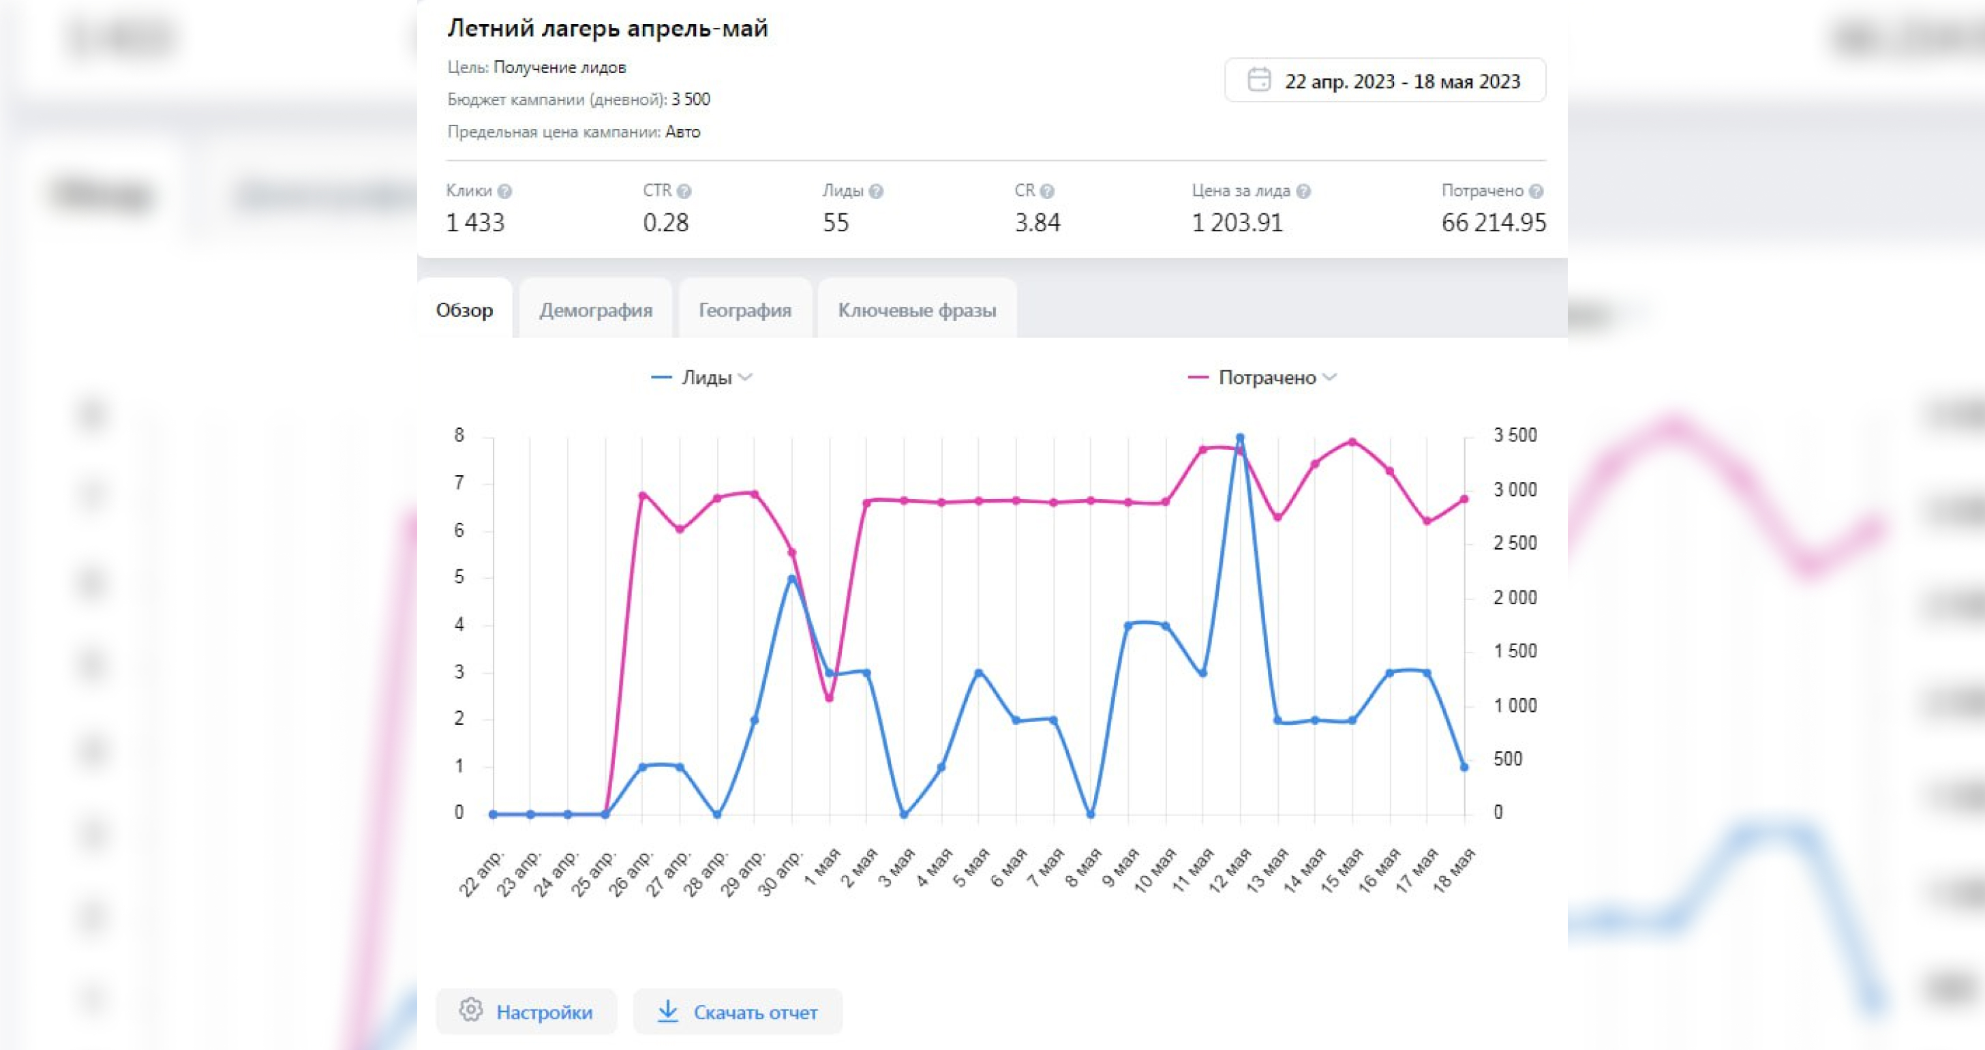The image size is (1985, 1050).
Task: Click the spent value 66 214.95
Action: (x=1494, y=223)
